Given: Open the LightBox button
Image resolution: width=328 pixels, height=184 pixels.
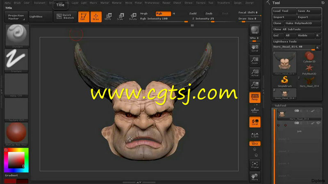Looking at the screenshot, I should coord(41,16).
